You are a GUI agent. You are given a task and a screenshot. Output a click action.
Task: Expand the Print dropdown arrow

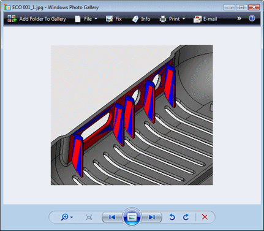184,19
